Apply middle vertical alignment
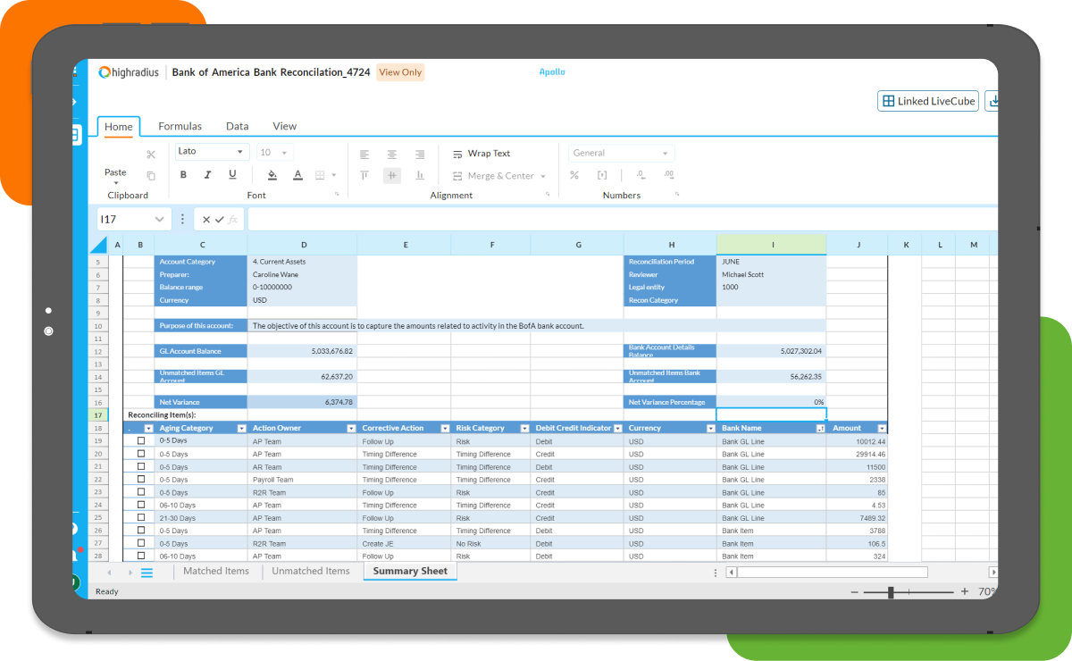Image resolution: width=1072 pixels, height=661 pixels. click(x=392, y=176)
